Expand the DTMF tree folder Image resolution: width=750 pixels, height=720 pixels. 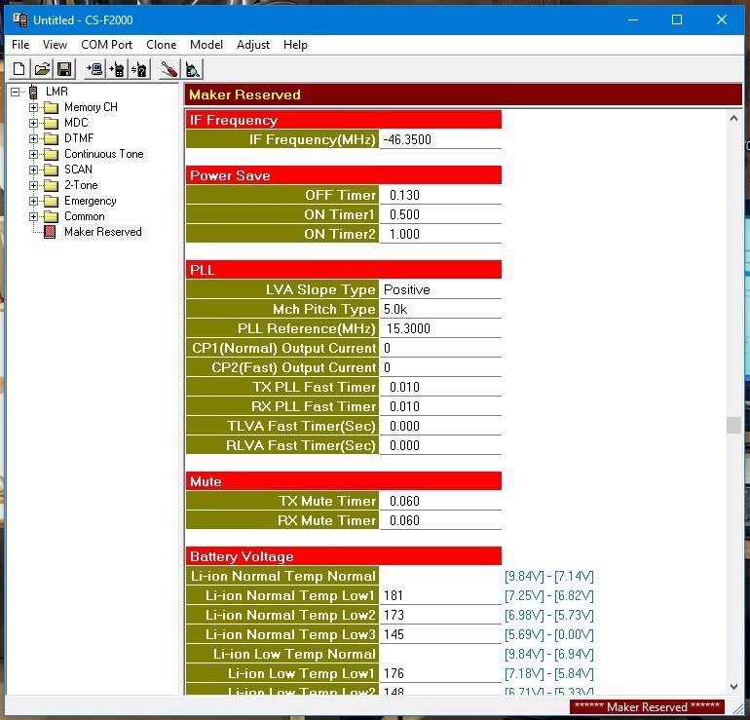coord(34,138)
